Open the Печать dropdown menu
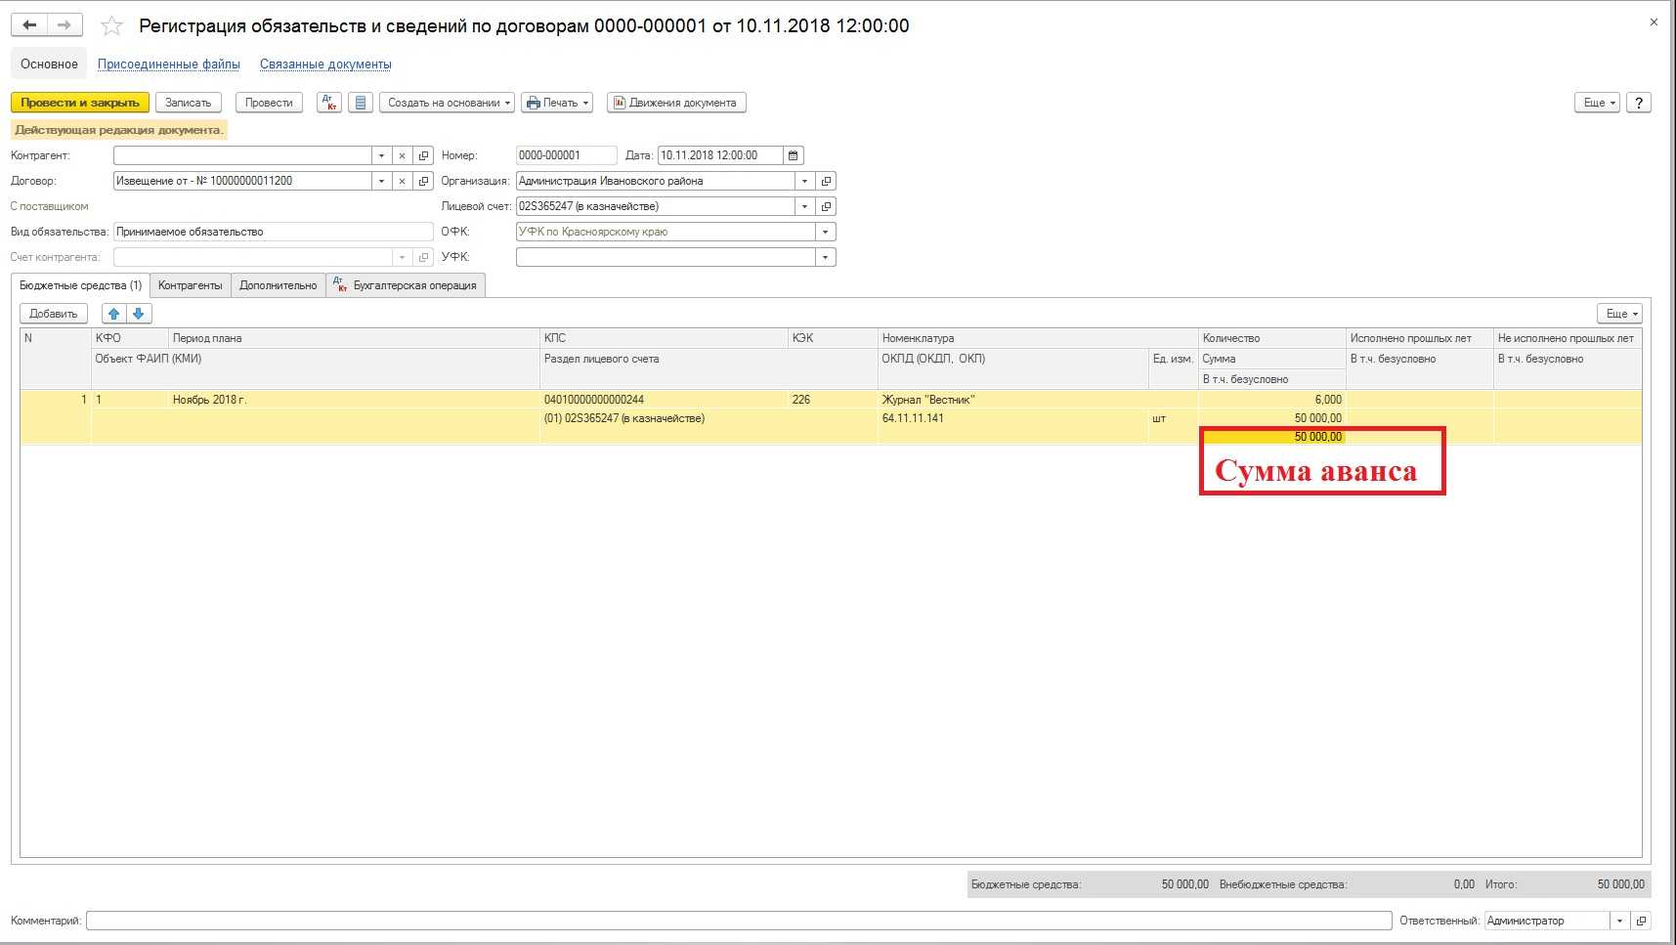 click(557, 103)
